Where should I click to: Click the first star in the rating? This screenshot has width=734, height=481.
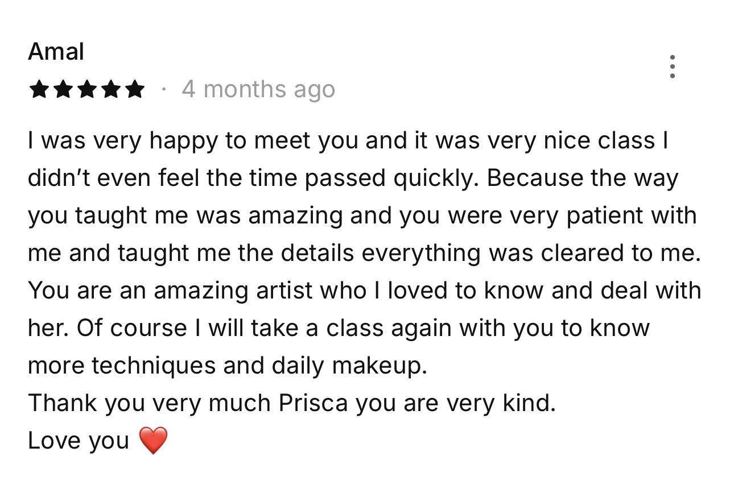(39, 89)
